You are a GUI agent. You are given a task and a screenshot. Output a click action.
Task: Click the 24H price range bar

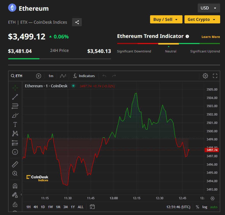point(60,59)
